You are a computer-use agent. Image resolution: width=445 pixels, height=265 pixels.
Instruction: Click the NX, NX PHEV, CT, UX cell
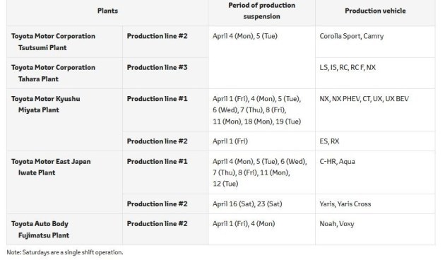point(375,110)
